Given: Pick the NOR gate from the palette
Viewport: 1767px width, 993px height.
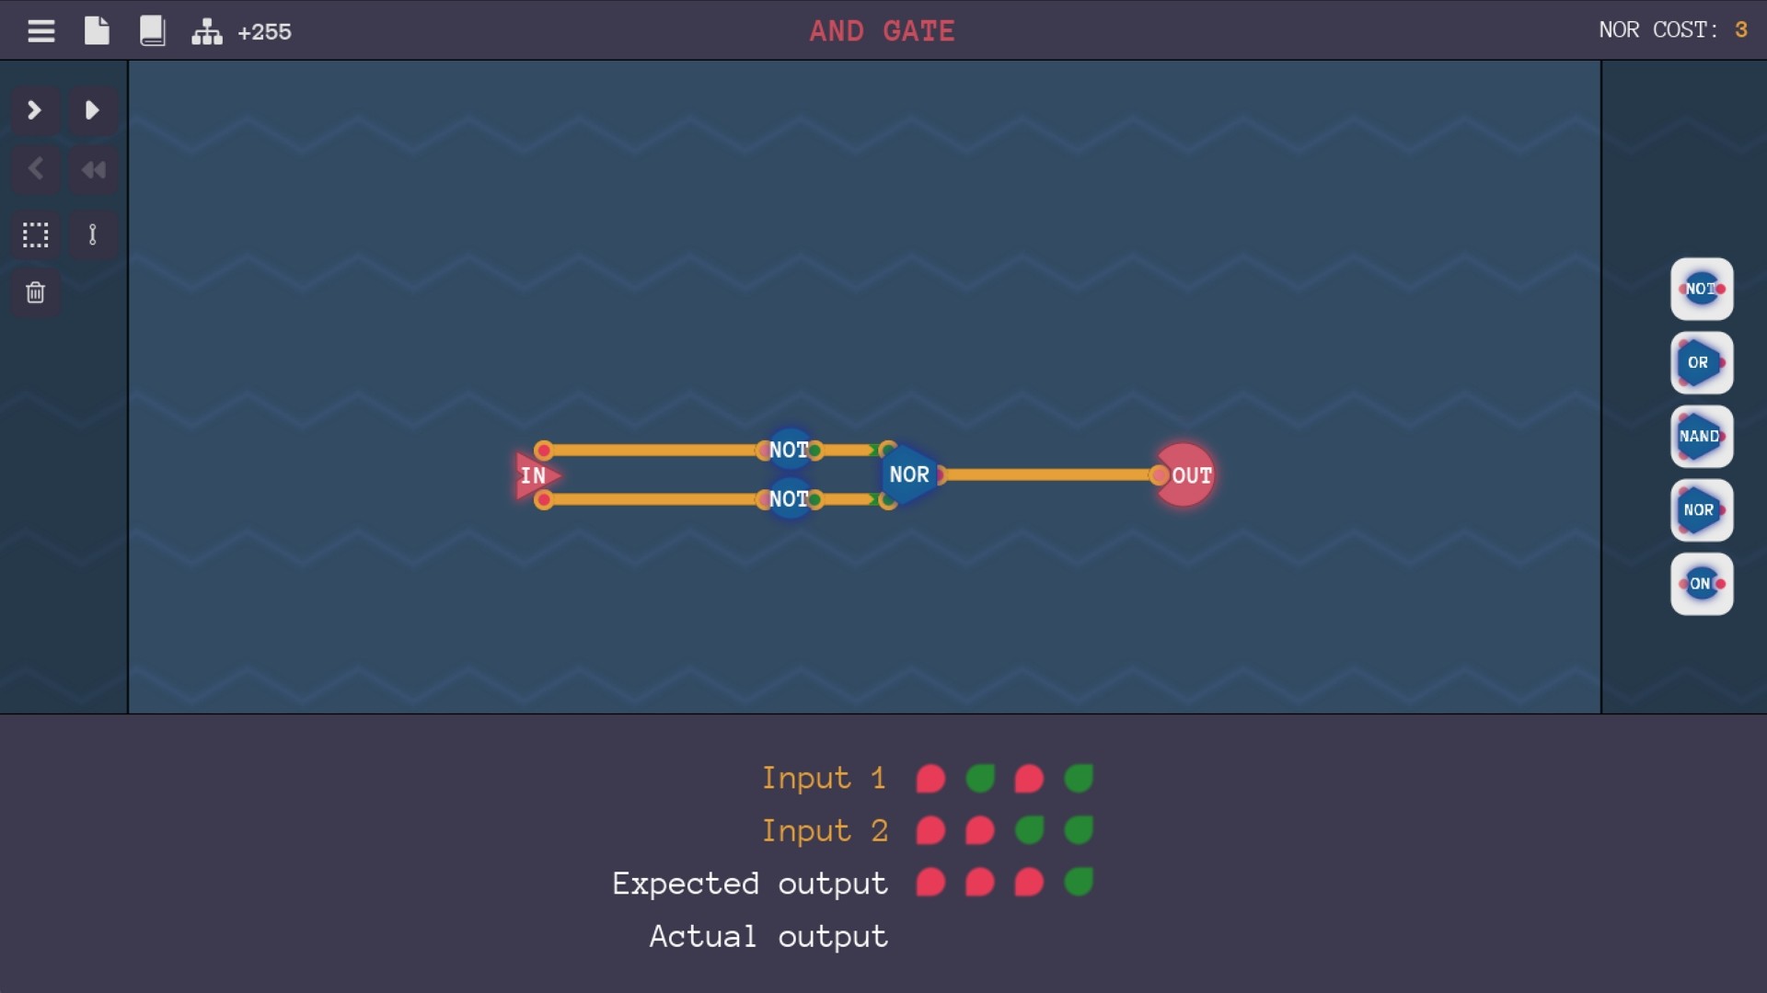Looking at the screenshot, I should (1702, 509).
